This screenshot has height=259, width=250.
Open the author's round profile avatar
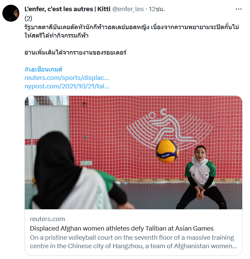point(11,13)
